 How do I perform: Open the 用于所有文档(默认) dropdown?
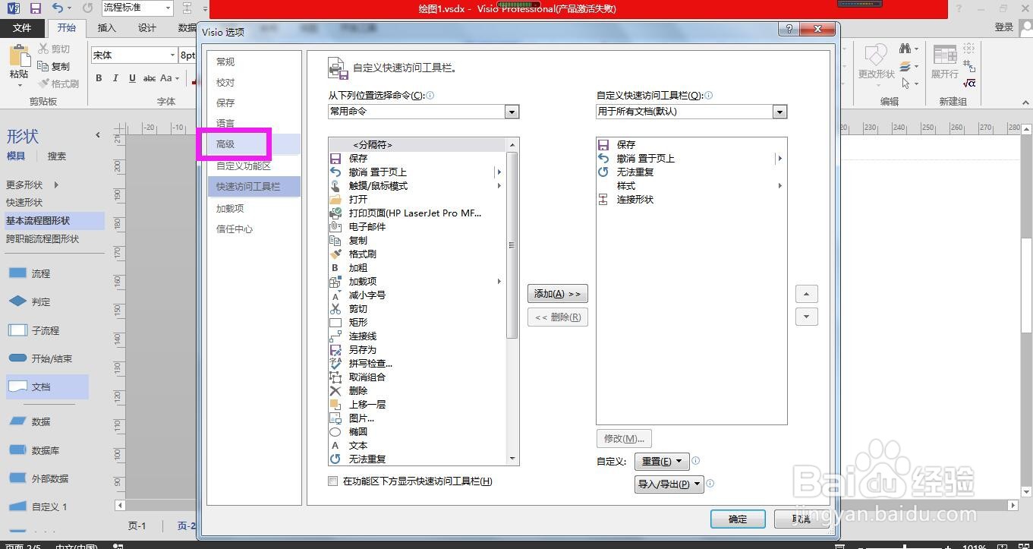pos(779,112)
